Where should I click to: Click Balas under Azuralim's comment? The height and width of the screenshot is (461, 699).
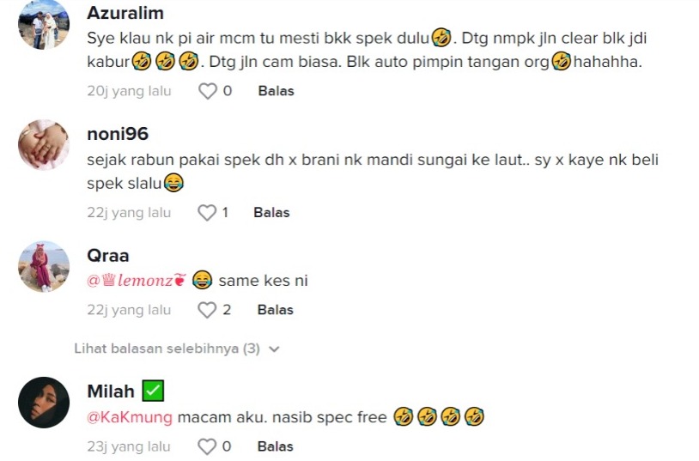tap(276, 91)
